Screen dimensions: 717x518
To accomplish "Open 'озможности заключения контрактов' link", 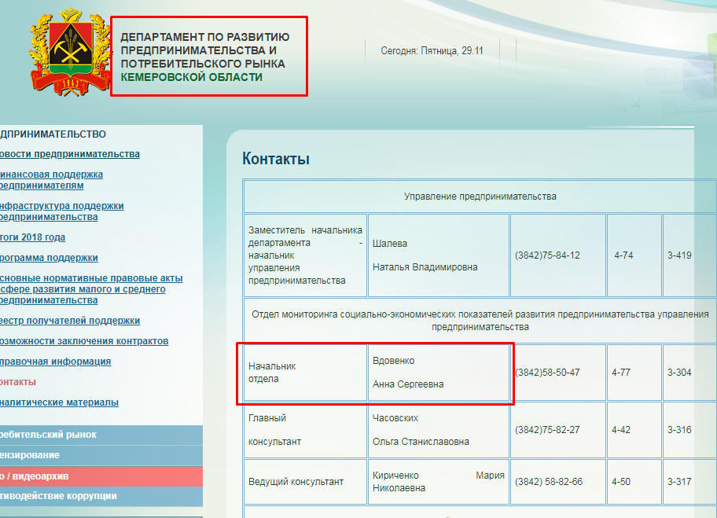I will [84, 341].
